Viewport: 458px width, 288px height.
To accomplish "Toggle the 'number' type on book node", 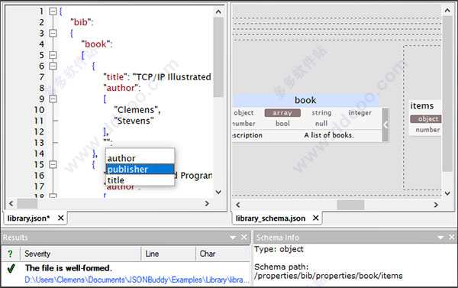I will 244,124.
